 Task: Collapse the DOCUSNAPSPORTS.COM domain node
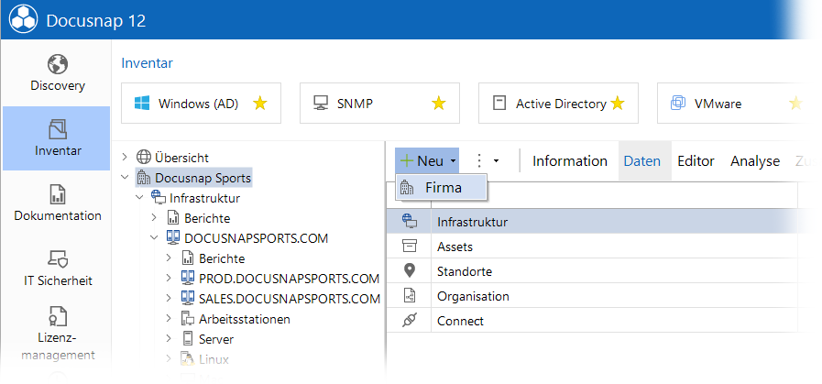(x=154, y=237)
